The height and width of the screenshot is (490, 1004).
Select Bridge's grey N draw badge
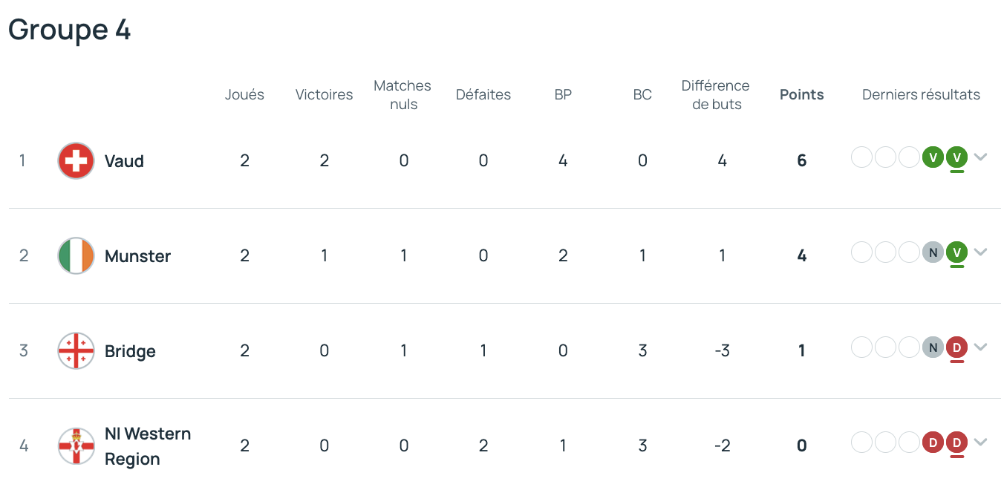click(933, 347)
